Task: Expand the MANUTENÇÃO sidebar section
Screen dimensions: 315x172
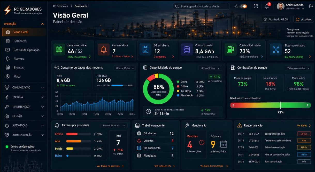Action: [x=24, y=107]
